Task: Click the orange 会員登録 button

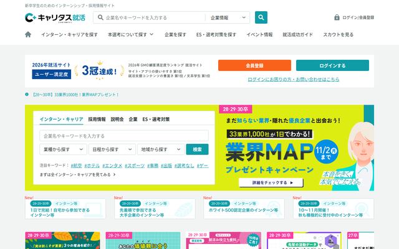Action: click(254, 65)
